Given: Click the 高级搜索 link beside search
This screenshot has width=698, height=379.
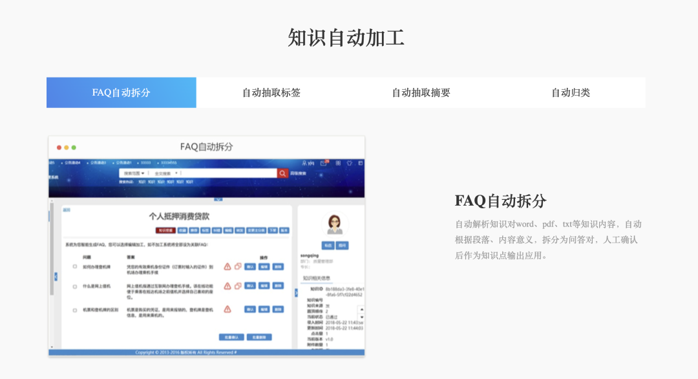Looking at the screenshot, I should tap(298, 173).
